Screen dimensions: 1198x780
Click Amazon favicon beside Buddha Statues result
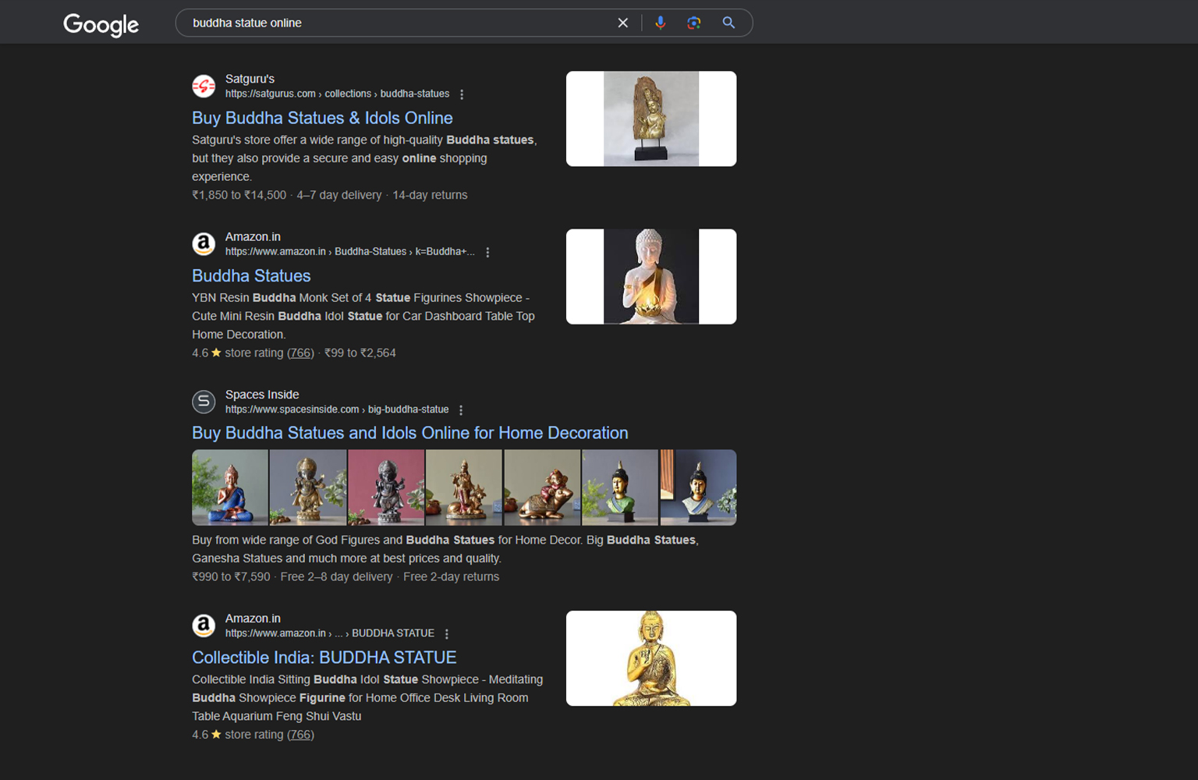click(204, 244)
